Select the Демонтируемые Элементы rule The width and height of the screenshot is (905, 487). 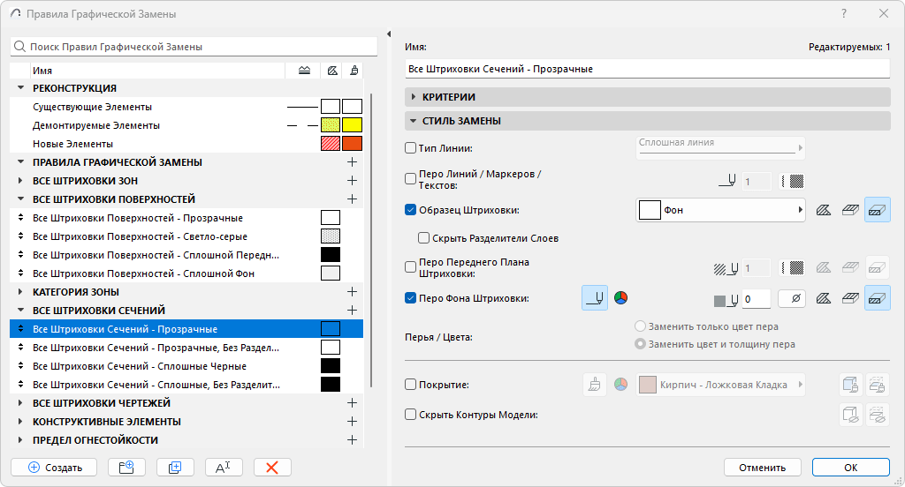pyautogui.click(x=97, y=125)
